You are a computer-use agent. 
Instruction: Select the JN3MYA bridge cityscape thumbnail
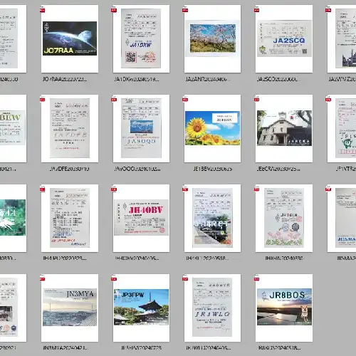tap(70, 308)
